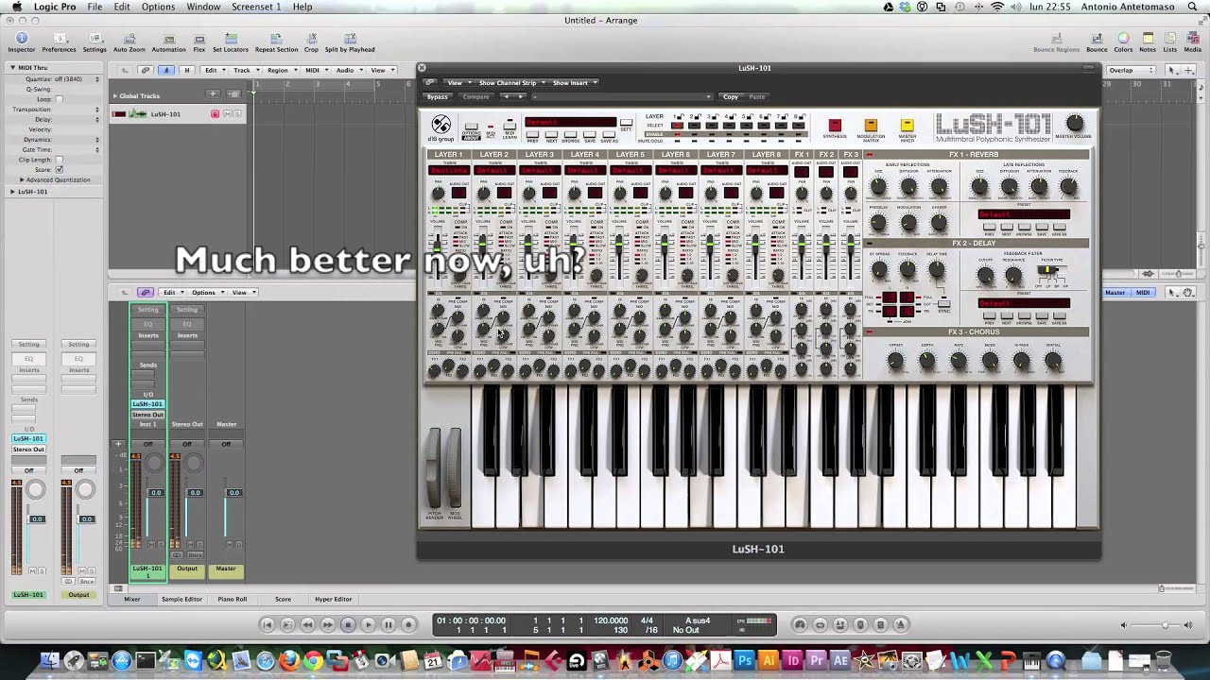Image resolution: width=1210 pixels, height=680 pixels.
Task: Click the Synthesis red button in LuSH-101
Action: click(835, 126)
